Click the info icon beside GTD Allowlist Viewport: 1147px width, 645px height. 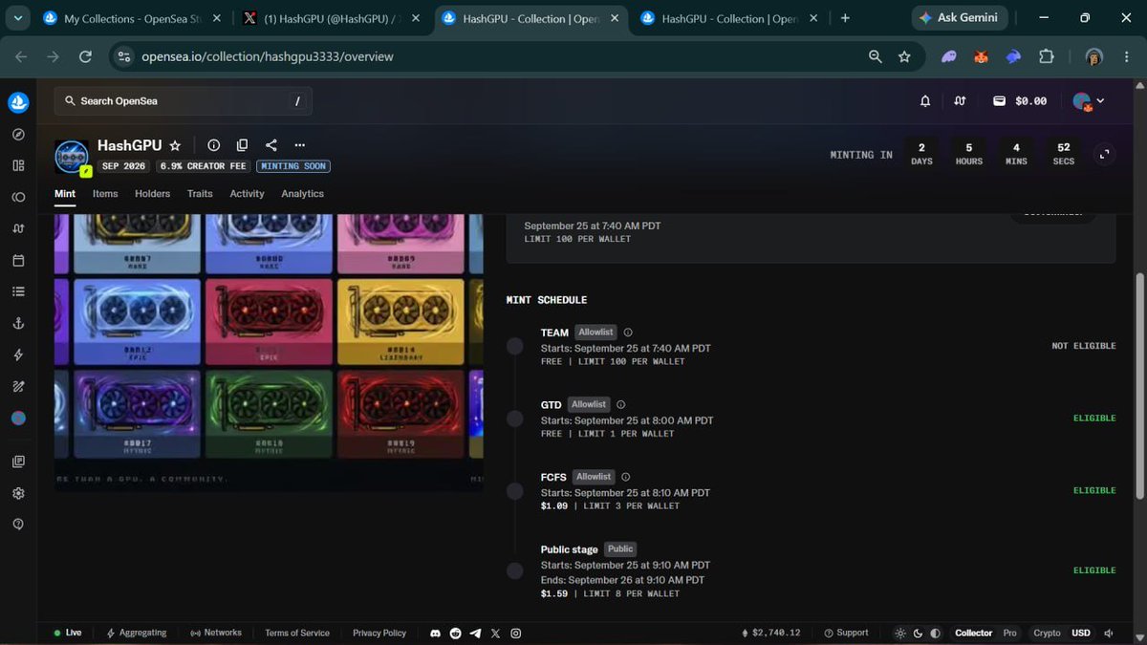621,405
